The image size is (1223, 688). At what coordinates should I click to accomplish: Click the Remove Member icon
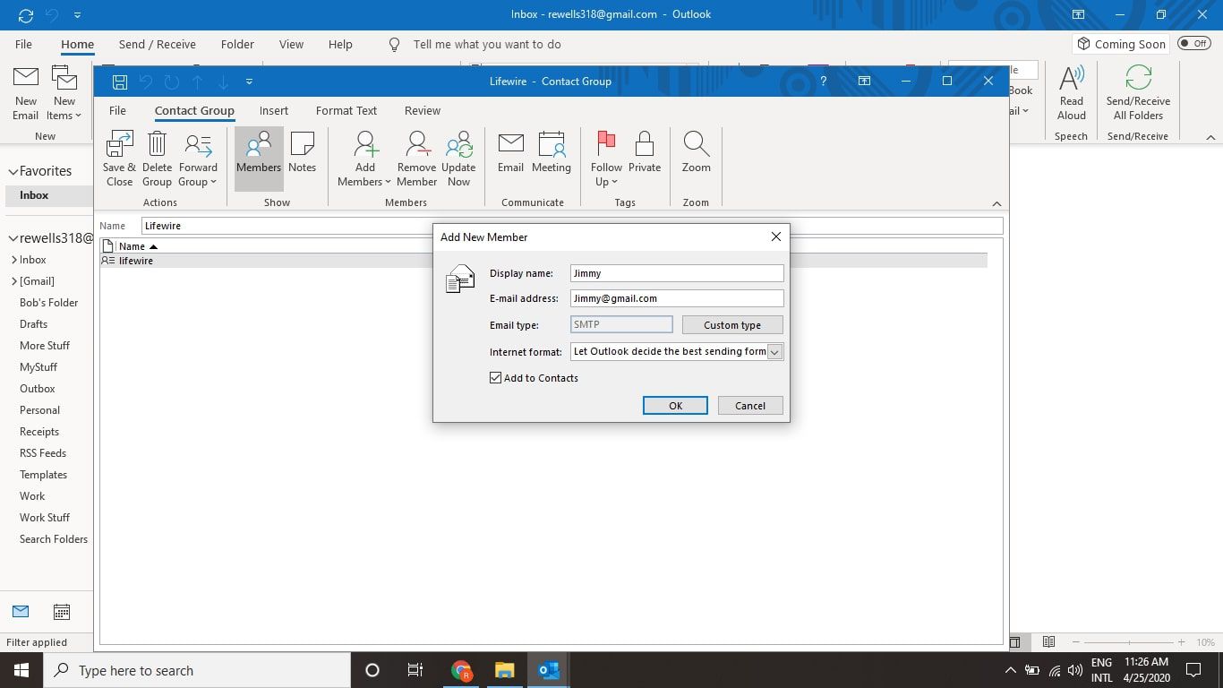416,144
